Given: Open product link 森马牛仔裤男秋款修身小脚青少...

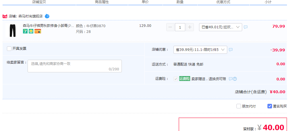Looking at the screenshot, I should click(48, 26).
